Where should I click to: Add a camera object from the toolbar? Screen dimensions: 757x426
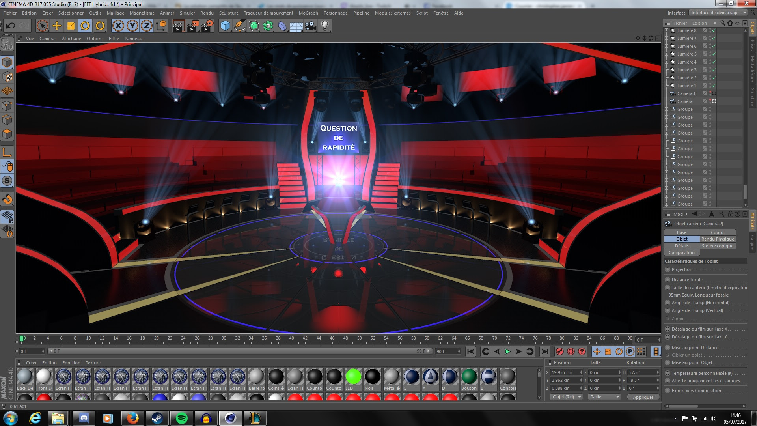311,26
